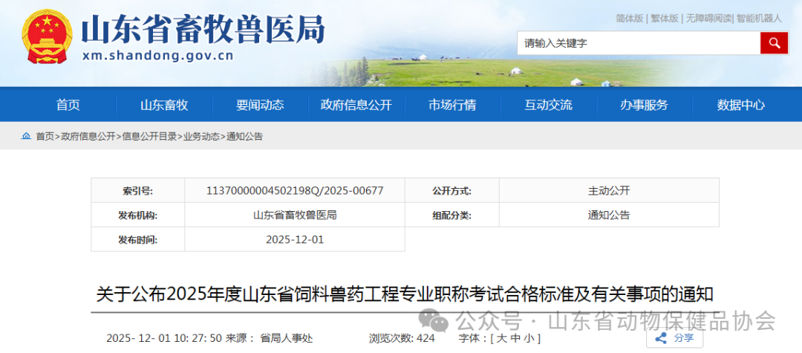
Task: Click the source text 省局人事处
Action: 287,338
